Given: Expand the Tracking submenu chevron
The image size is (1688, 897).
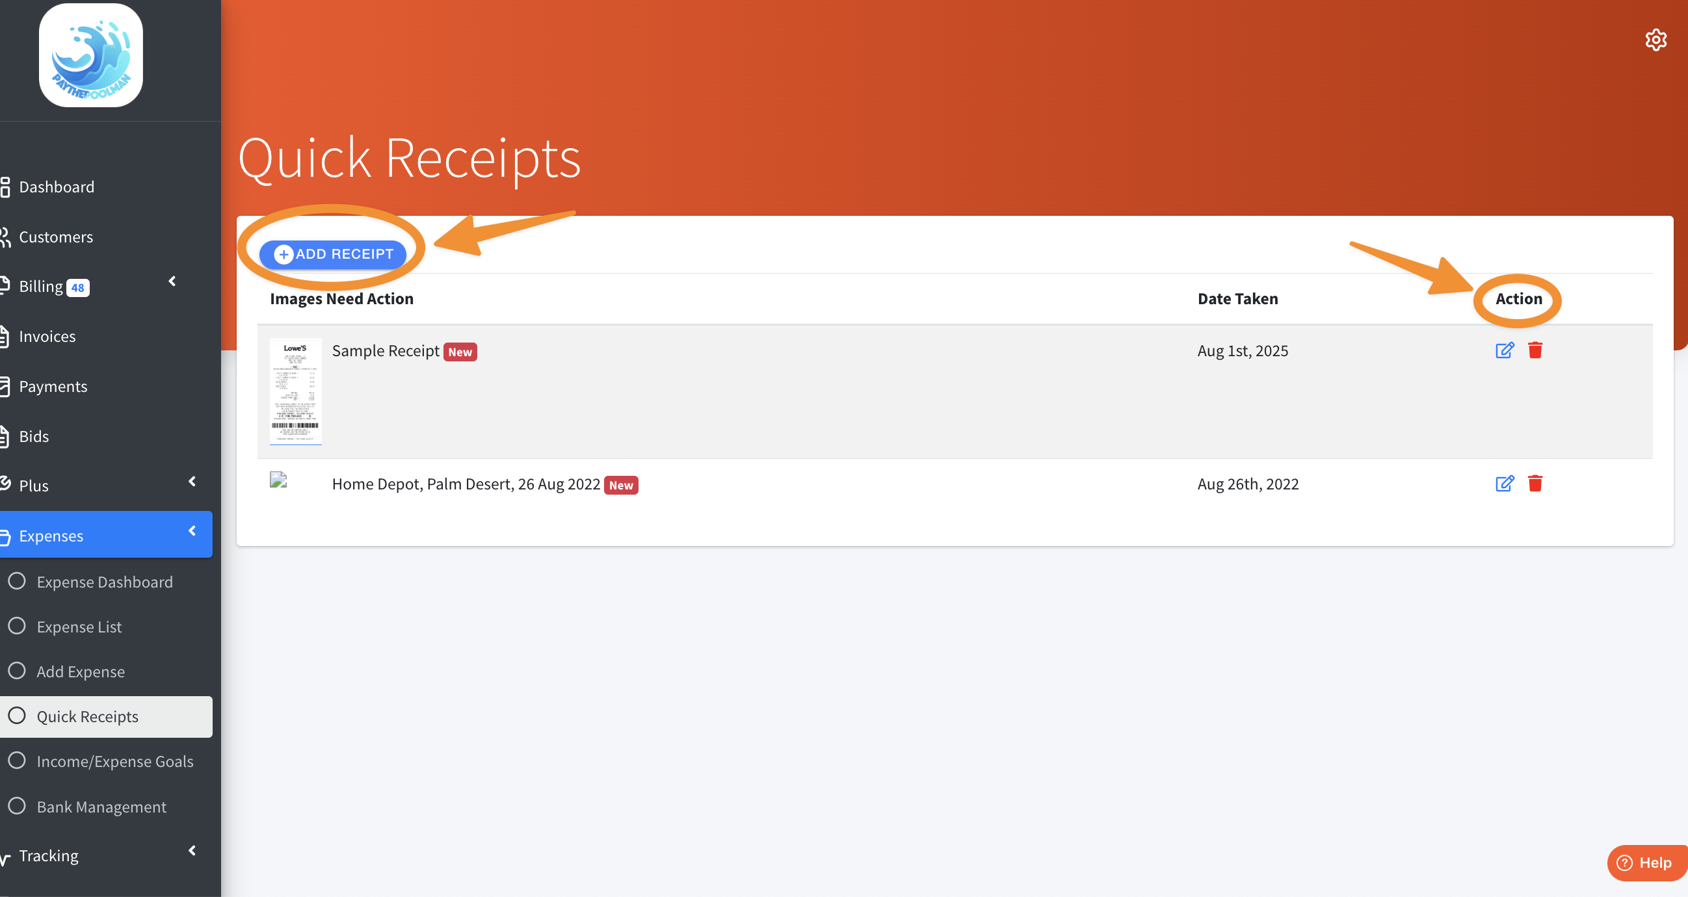Looking at the screenshot, I should (192, 850).
